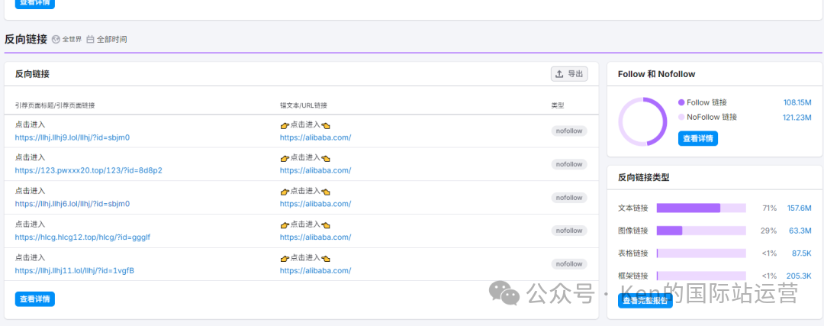This screenshot has width=824, height=326.
Task: Click the 导出 export button
Action: [x=569, y=74]
